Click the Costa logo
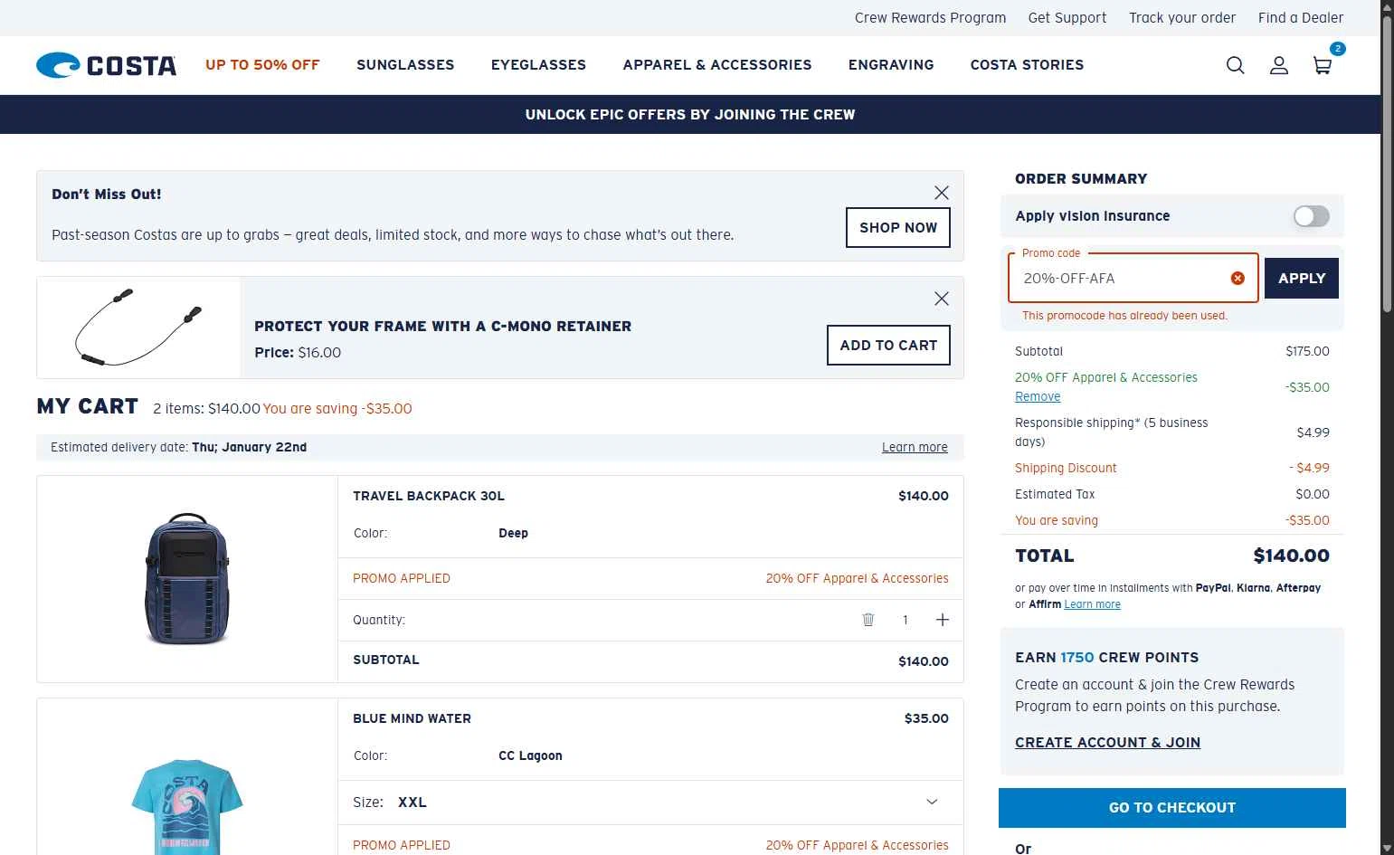The height and width of the screenshot is (855, 1394). coord(106,65)
